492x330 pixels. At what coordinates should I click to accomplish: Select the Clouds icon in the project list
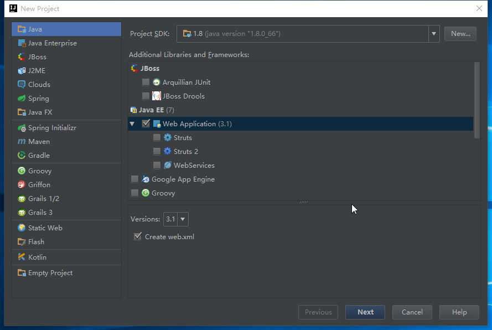[22, 85]
